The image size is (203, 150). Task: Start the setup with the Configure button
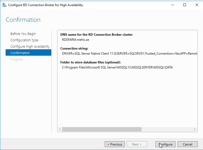(x=165, y=144)
